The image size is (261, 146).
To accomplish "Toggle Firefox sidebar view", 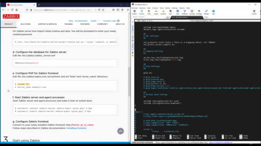I will click(118, 10).
